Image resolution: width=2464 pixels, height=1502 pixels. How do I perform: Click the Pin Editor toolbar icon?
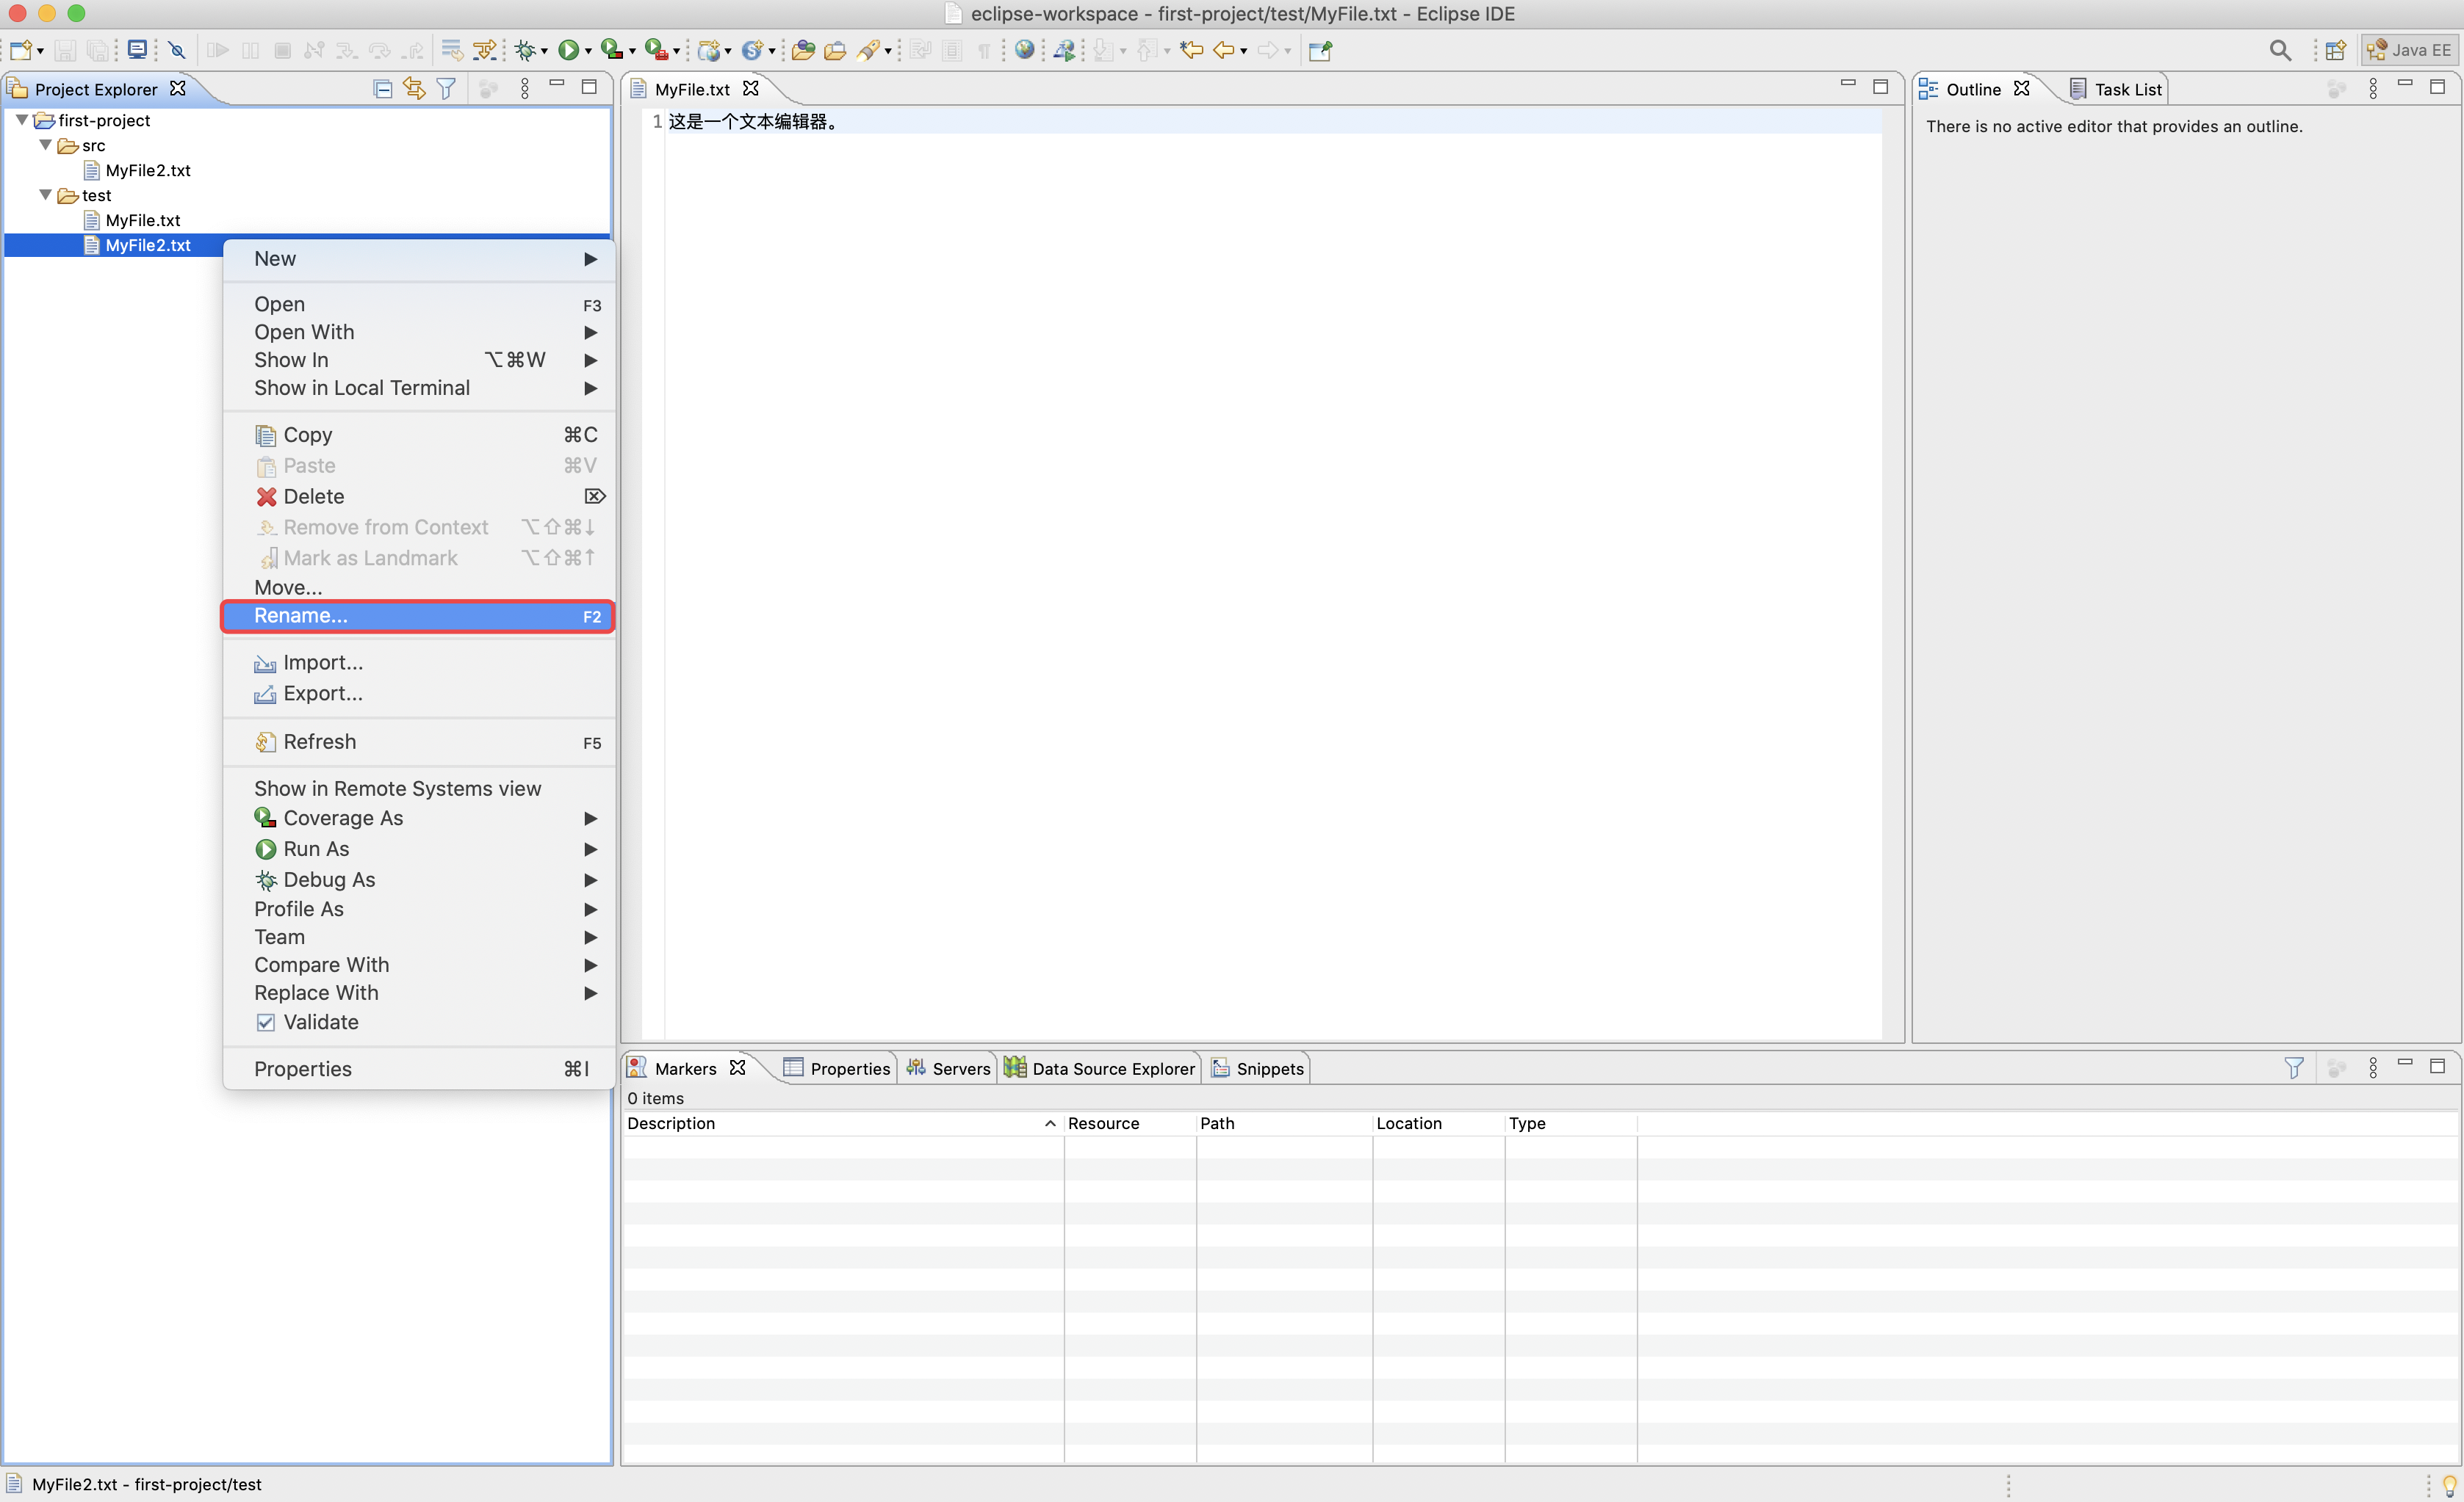(x=1320, y=50)
